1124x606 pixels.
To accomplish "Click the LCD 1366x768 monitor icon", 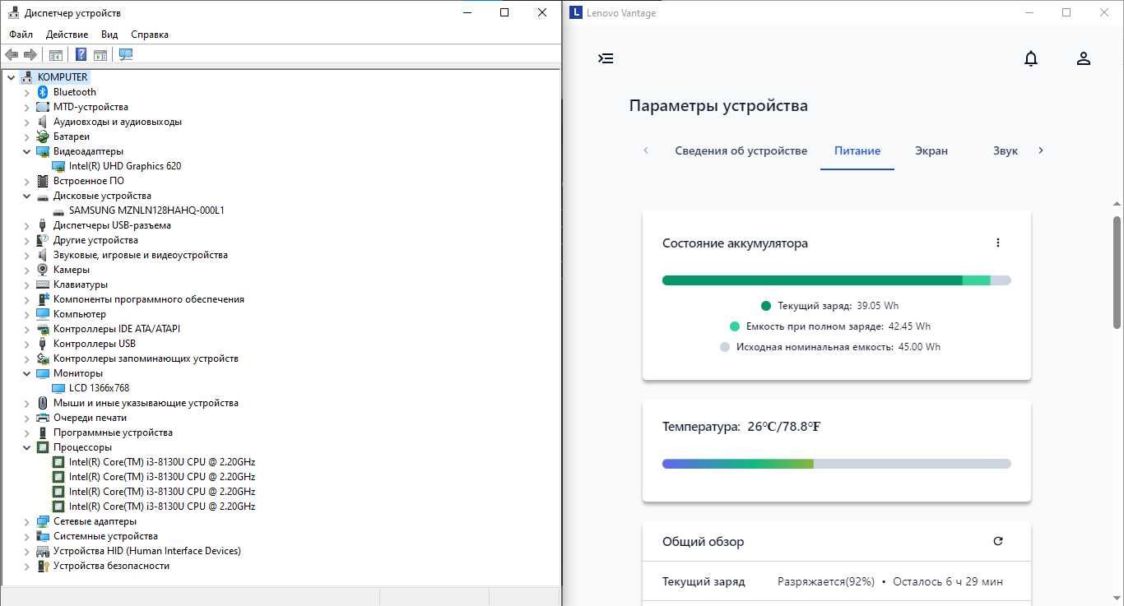I will pyautogui.click(x=58, y=388).
